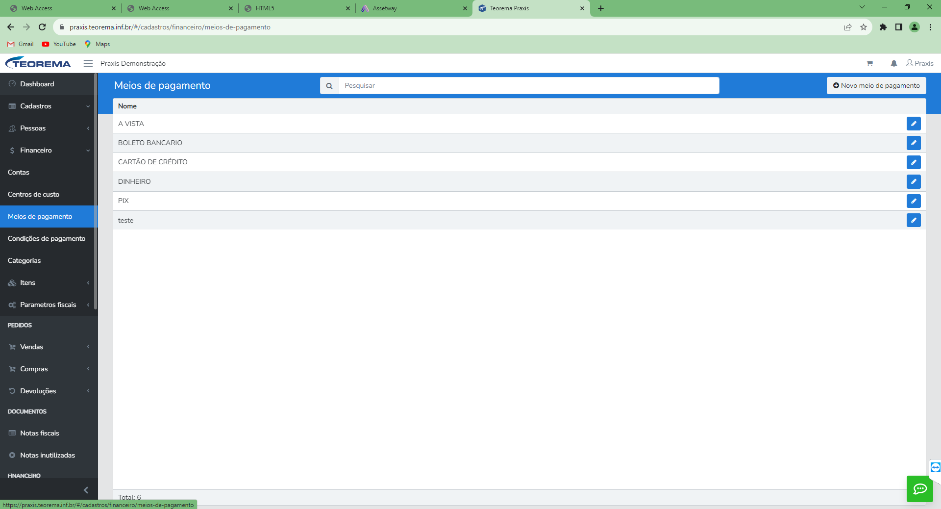Screen dimensions: 941x509
Task: Edit the CARTÃO DE CRÉDITO entry
Action: click(x=914, y=162)
